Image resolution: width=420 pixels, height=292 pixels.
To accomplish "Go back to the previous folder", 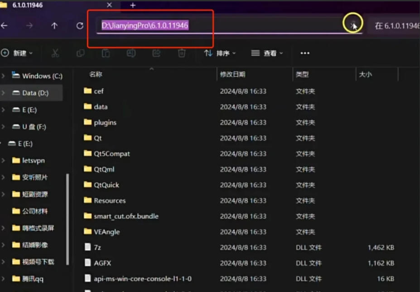I will (4, 26).
